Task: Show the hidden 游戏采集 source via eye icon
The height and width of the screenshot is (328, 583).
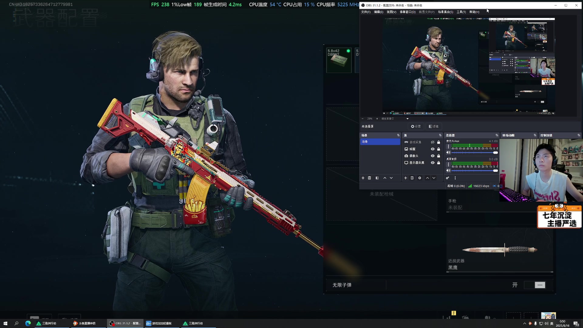Action: pos(433,142)
